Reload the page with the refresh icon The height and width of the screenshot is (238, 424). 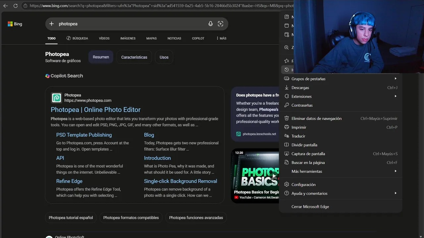coord(16,6)
